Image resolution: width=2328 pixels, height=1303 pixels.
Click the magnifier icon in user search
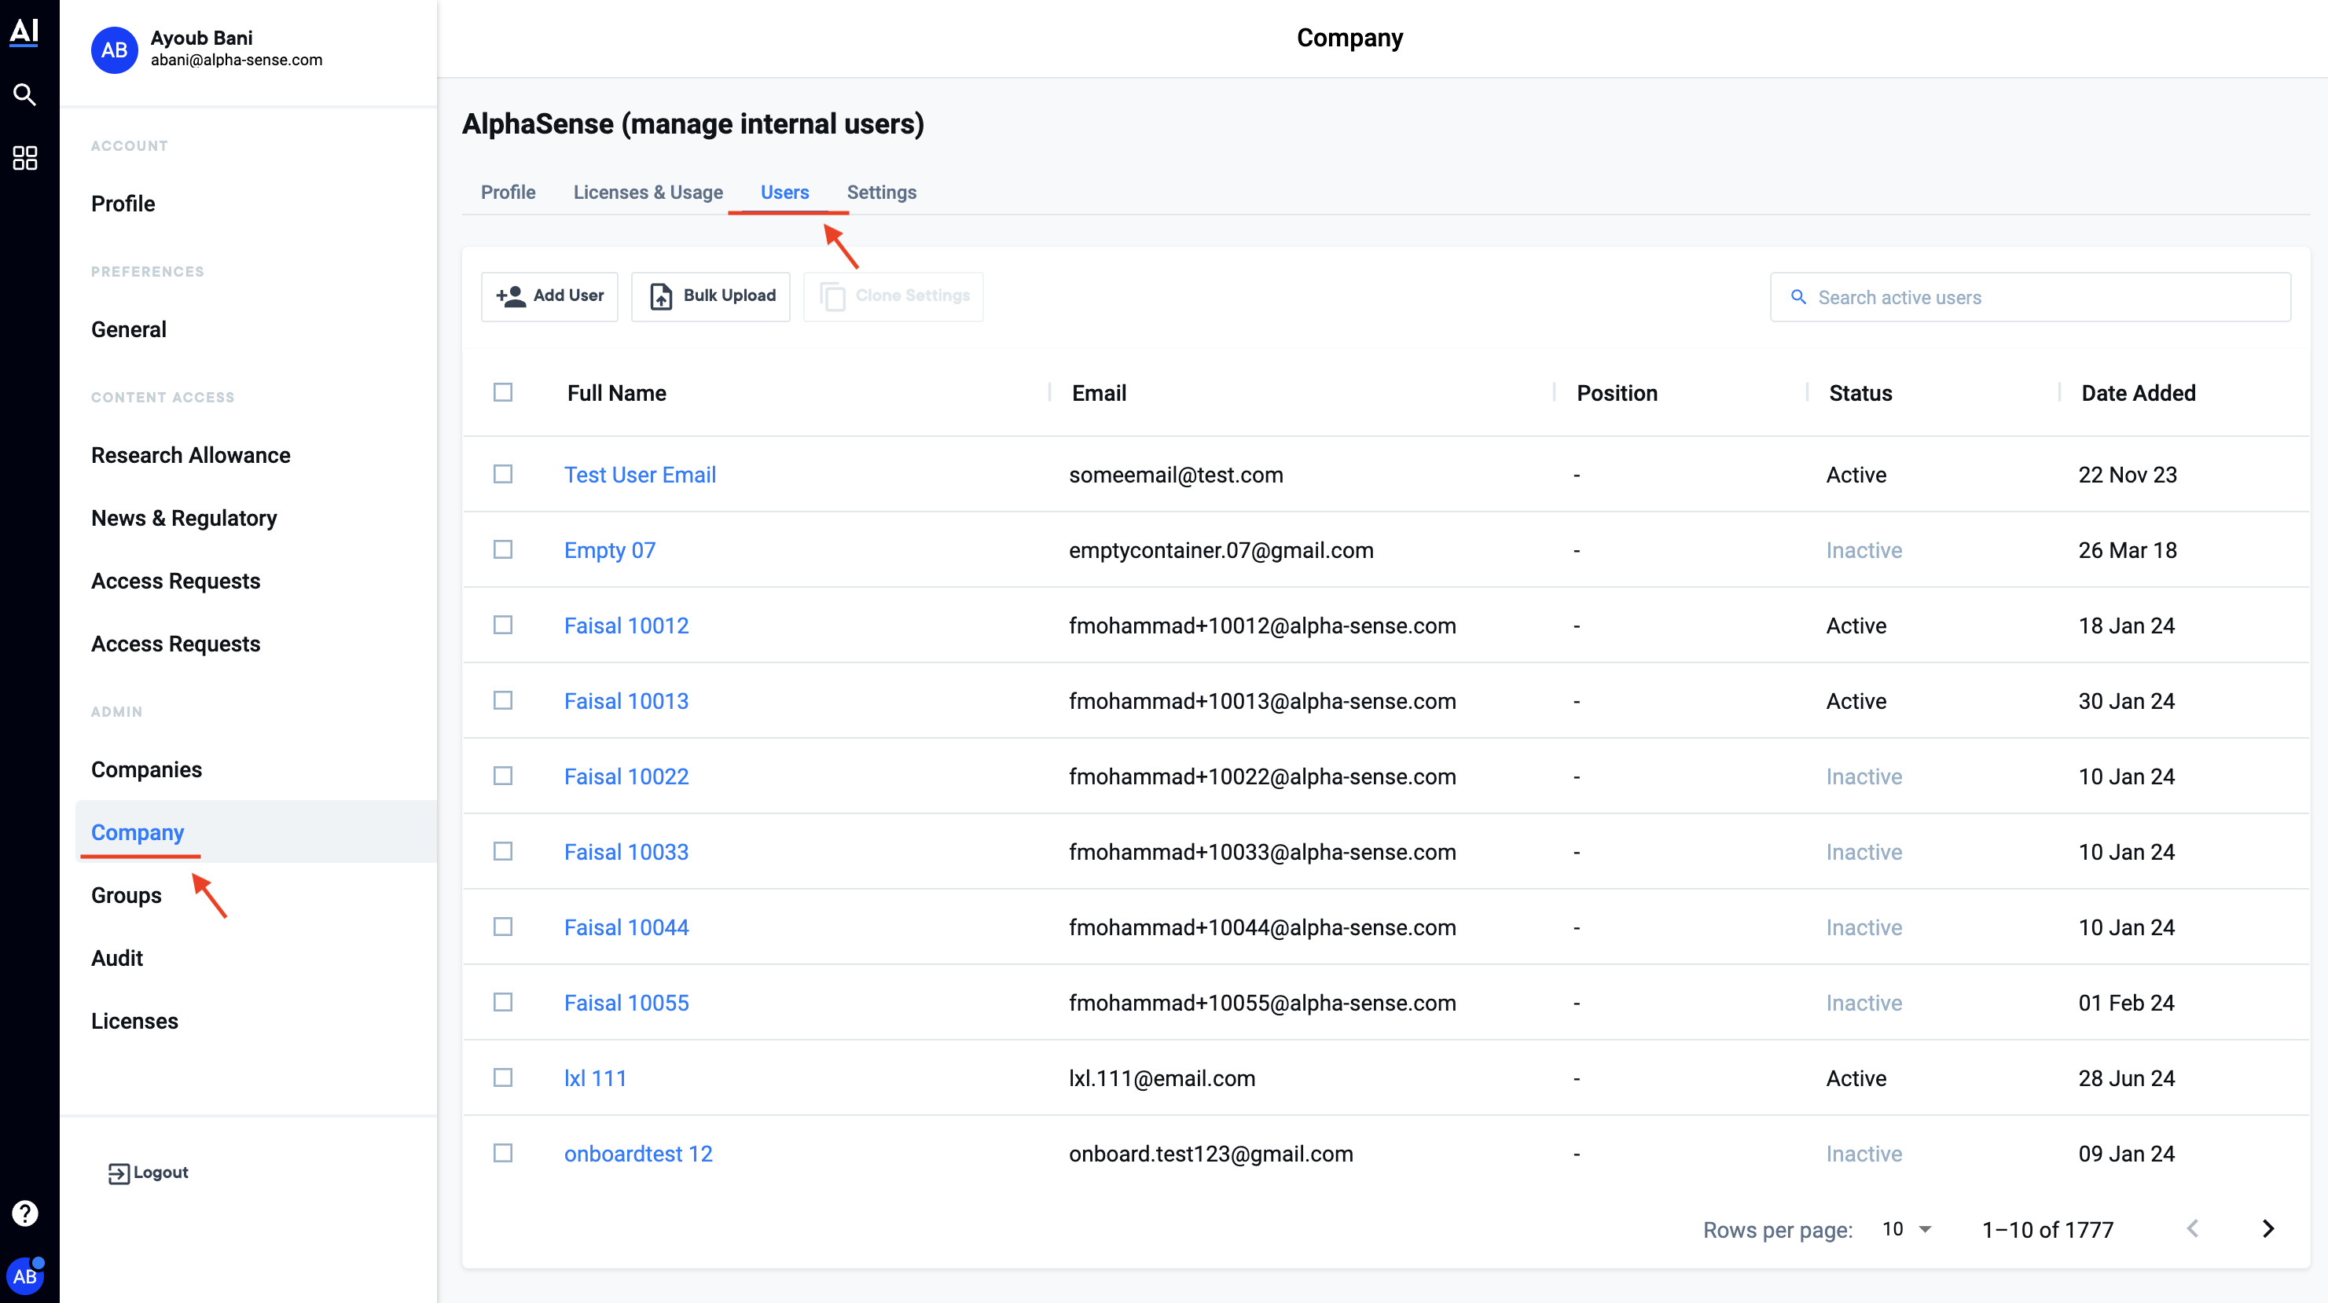click(1798, 297)
